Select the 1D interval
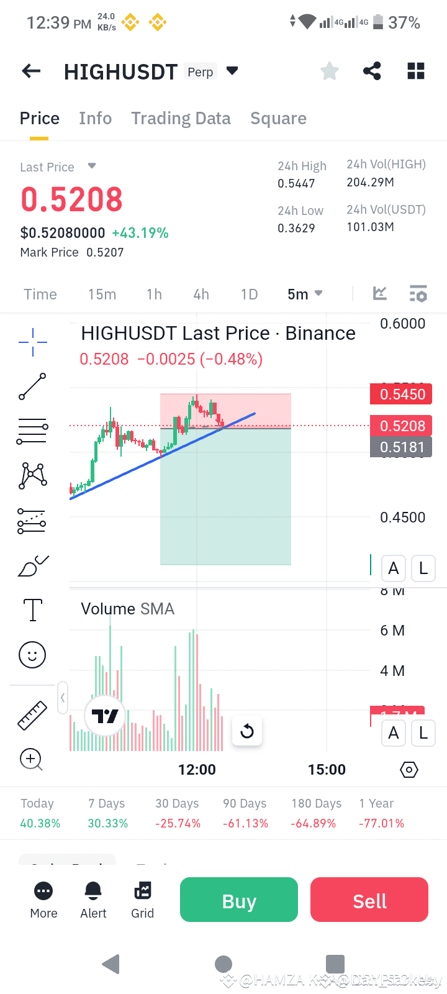The image size is (447, 994). click(x=249, y=294)
